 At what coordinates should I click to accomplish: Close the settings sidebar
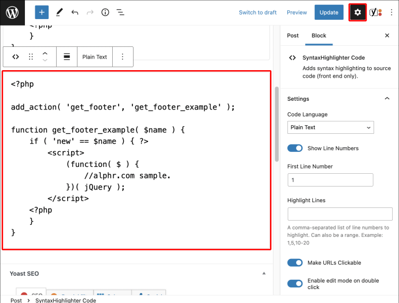click(387, 35)
